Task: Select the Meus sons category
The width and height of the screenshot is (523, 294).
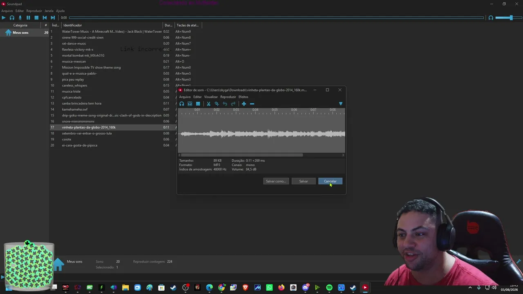Action: (x=25, y=33)
